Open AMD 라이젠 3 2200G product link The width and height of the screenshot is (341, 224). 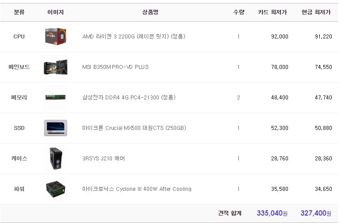(134, 37)
